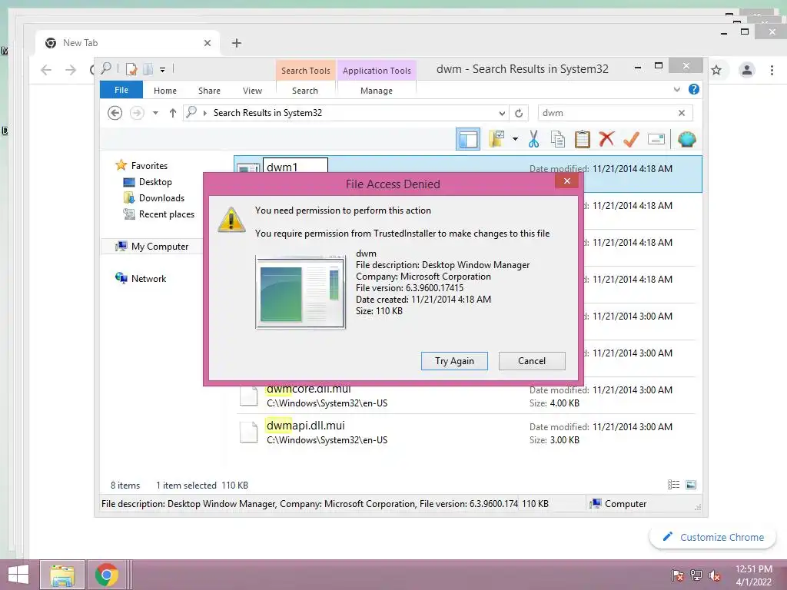Click the muted volume tray icon
Viewport: 787px width, 590px height.
click(x=715, y=575)
